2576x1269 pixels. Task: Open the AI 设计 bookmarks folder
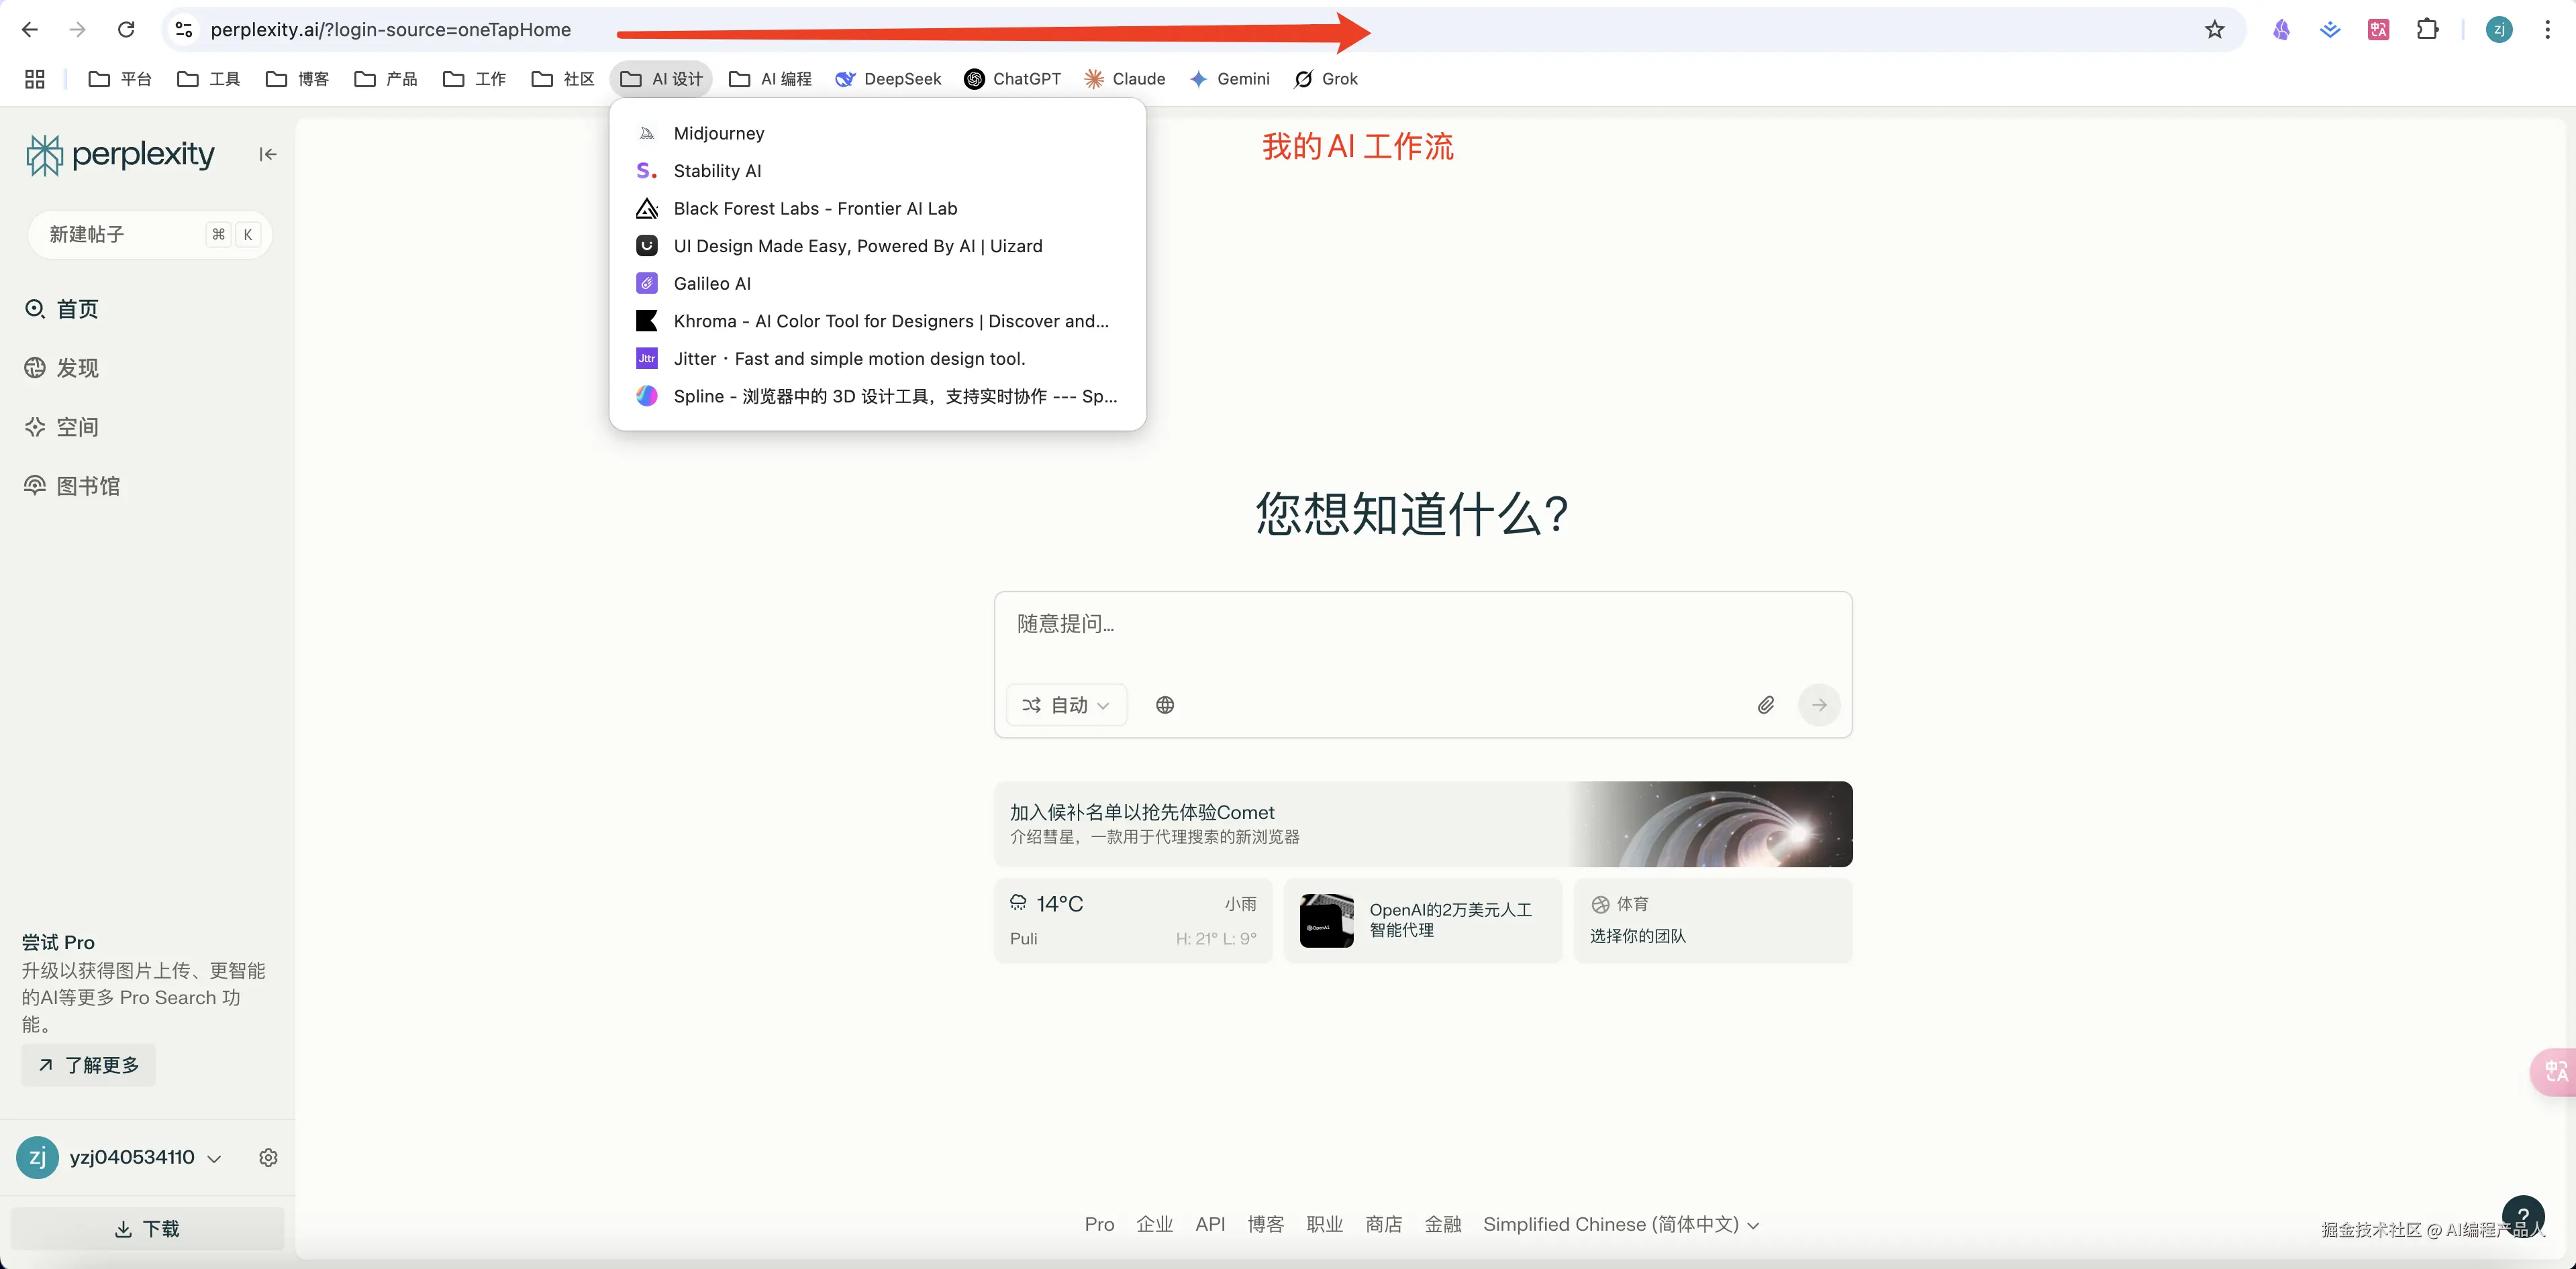(660, 78)
